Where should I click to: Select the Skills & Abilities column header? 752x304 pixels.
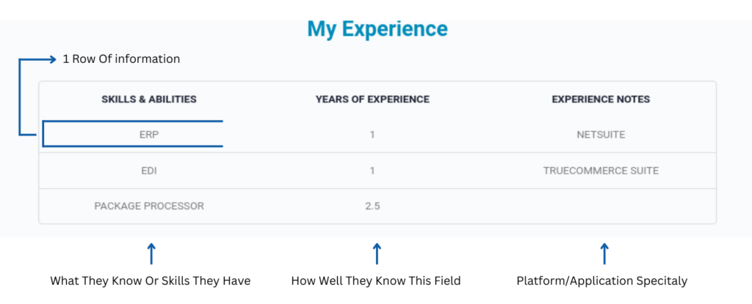[149, 100]
